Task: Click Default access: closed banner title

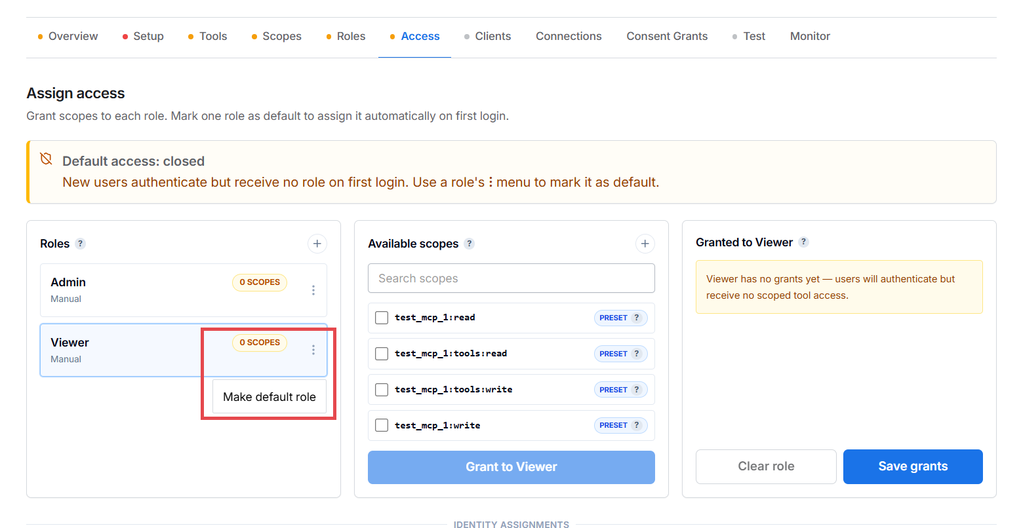Action: (x=133, y=161)
